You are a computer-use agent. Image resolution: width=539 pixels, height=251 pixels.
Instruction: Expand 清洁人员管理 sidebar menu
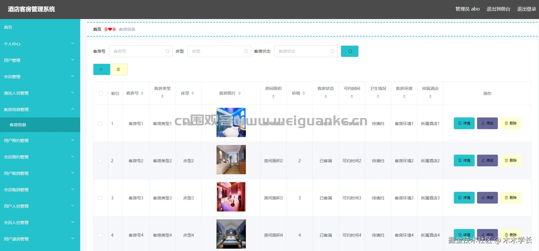40,93
